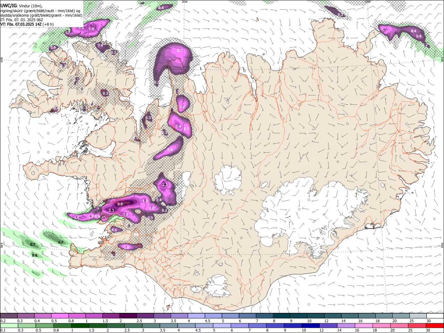Pick the lower legend swatch between 20 and 25
This screenshot has height=333, width=444.
point(399,325)
